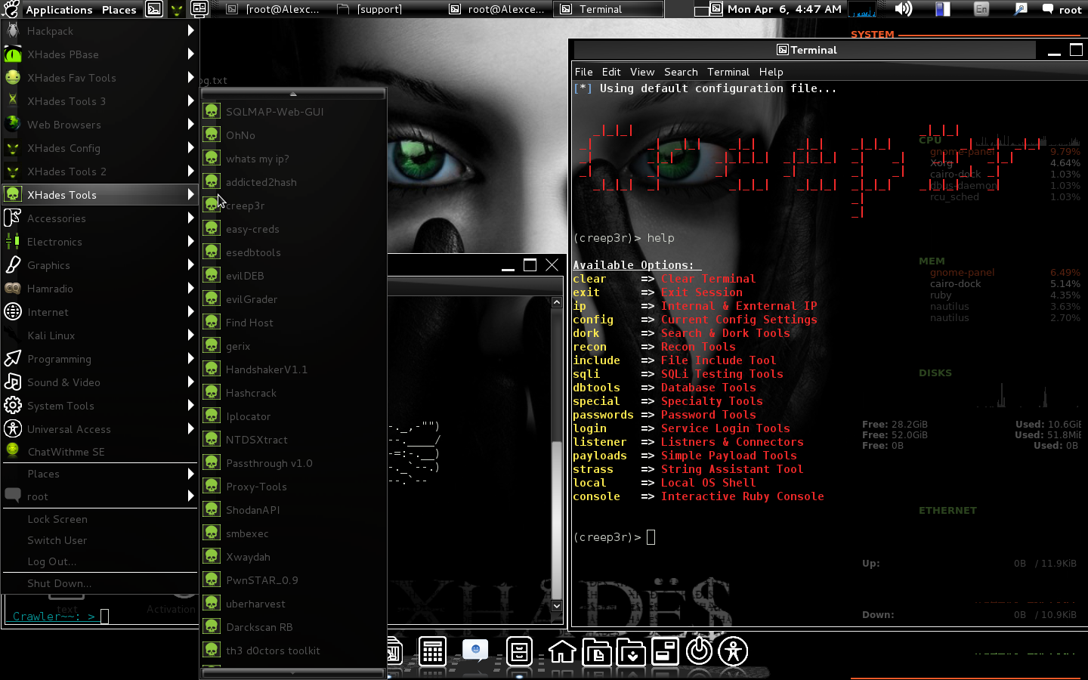
Task: Expand the XHades Config submenu
Action: point(100,148)
